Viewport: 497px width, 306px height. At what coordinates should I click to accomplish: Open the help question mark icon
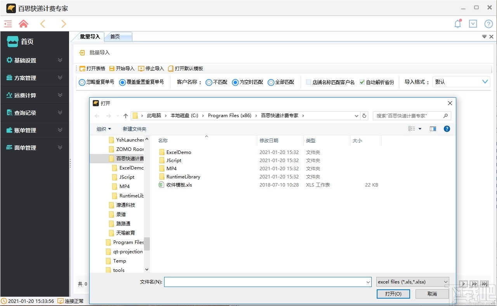tap(488, 24)
